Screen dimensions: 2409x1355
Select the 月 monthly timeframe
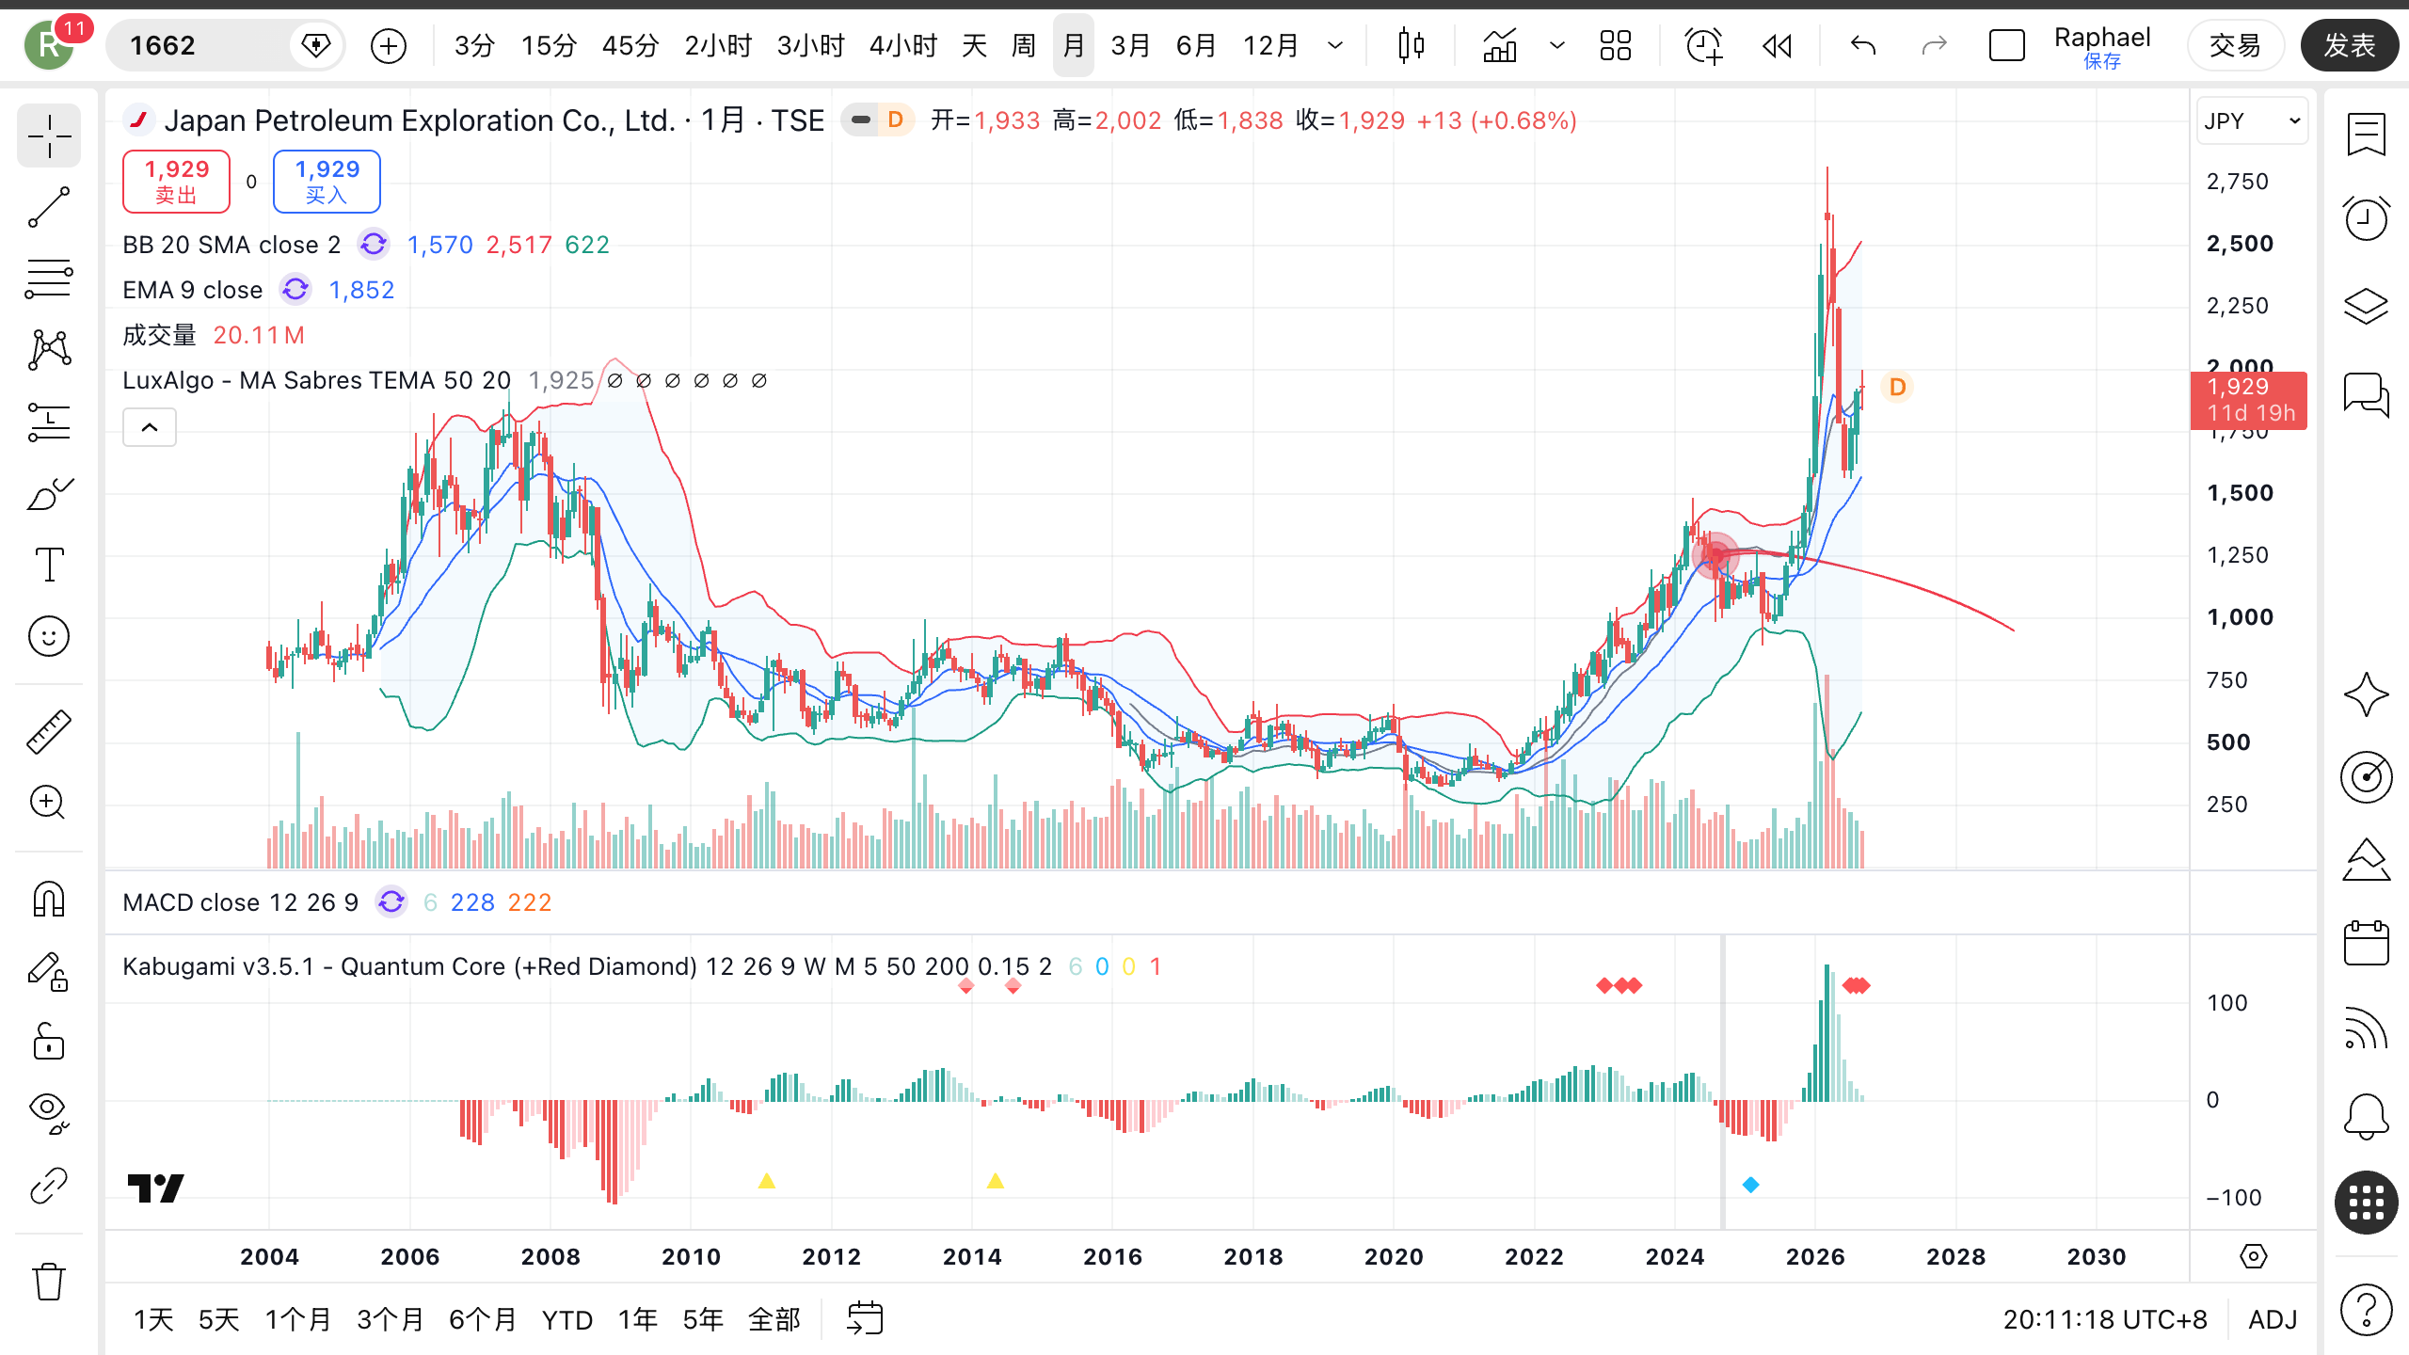pyautogui.click(x=1074, y=45)
